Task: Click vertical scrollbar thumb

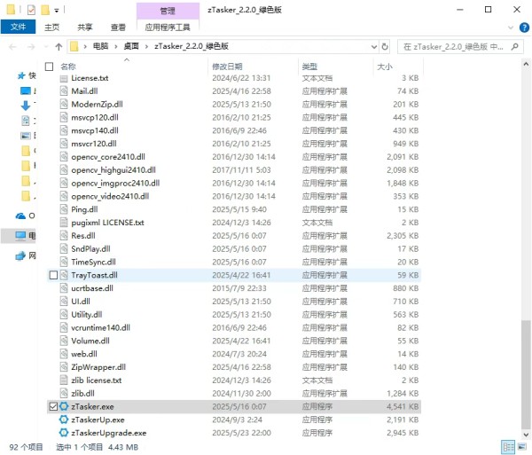Action: coord(526,374)
